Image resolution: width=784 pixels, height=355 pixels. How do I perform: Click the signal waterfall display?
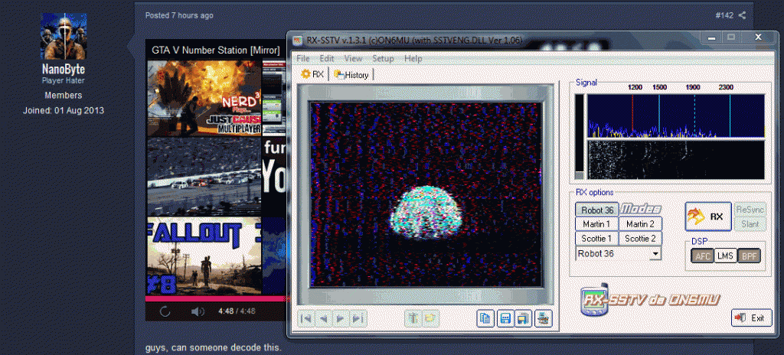675,159
